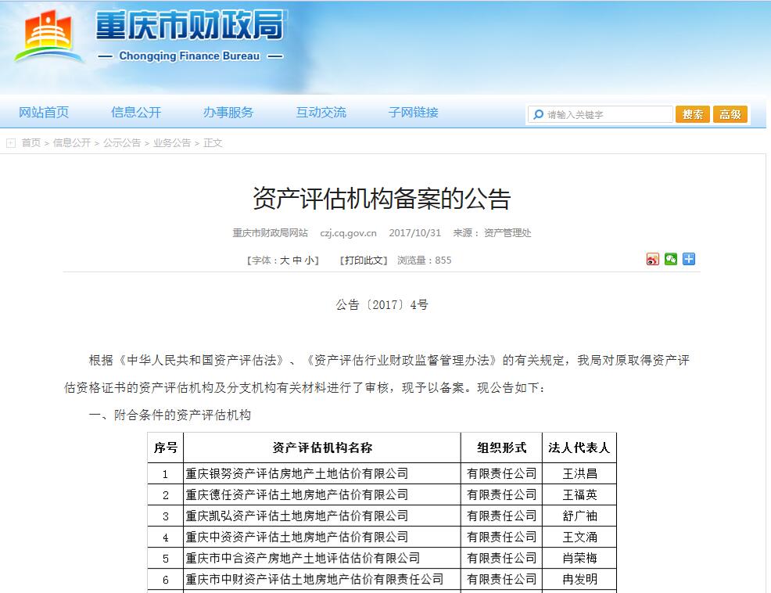Open 办事服务 navigation menu

pyautogui.click(x=228, y=113)
